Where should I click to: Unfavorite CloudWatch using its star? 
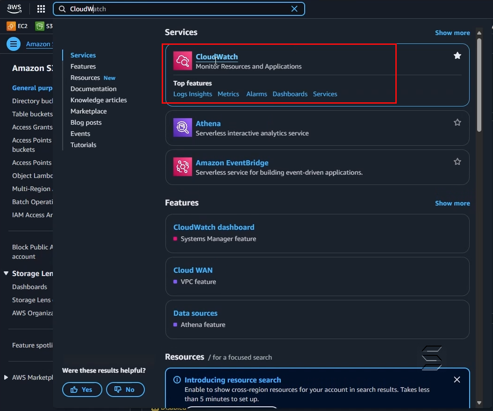[457, 56]
